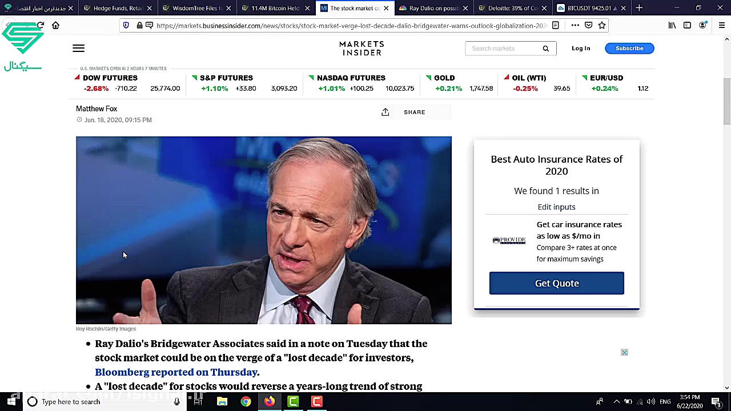The width and height of the screenshot is (731, 411).
Task: Click taskbar microphone voice search icon
Action: tap(176, 402)
